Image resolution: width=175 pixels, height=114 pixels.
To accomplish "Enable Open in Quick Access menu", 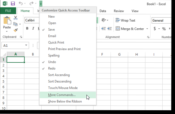I will click(68, 23).
